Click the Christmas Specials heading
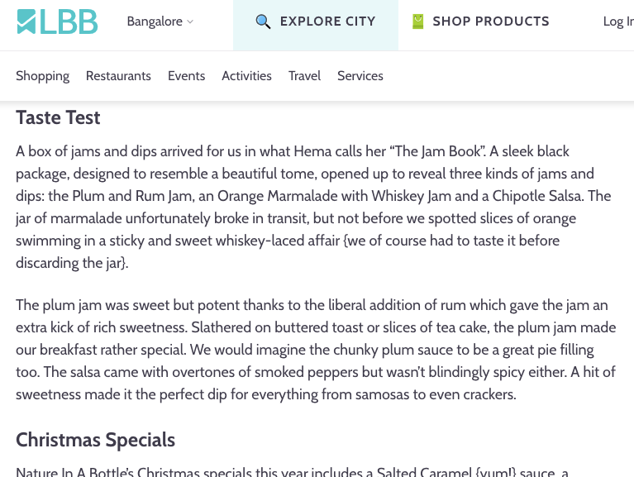 pos(95,439)
